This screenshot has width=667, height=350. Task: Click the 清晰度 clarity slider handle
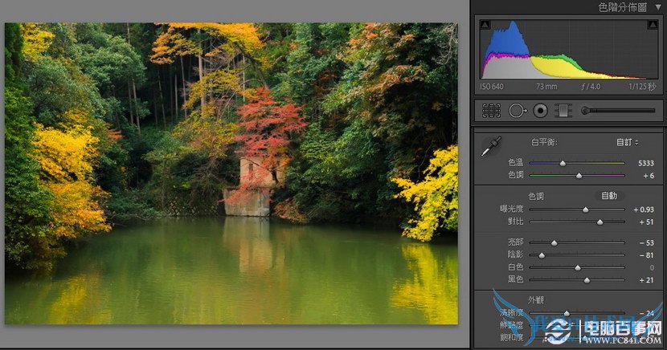567,313
